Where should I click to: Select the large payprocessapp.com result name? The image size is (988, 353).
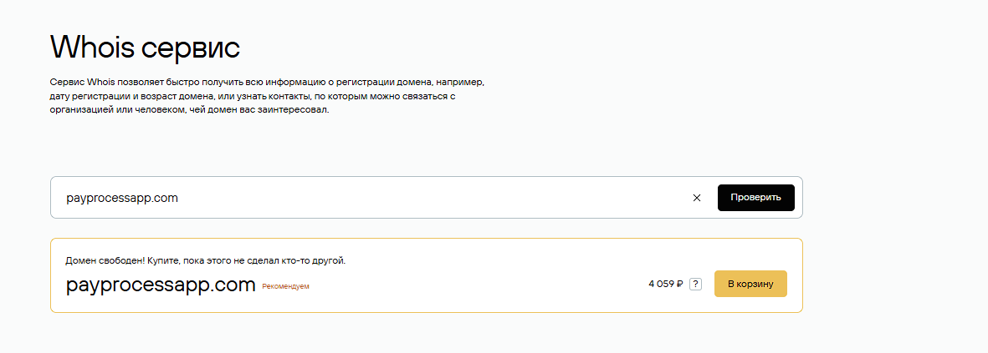pos(160,285)
